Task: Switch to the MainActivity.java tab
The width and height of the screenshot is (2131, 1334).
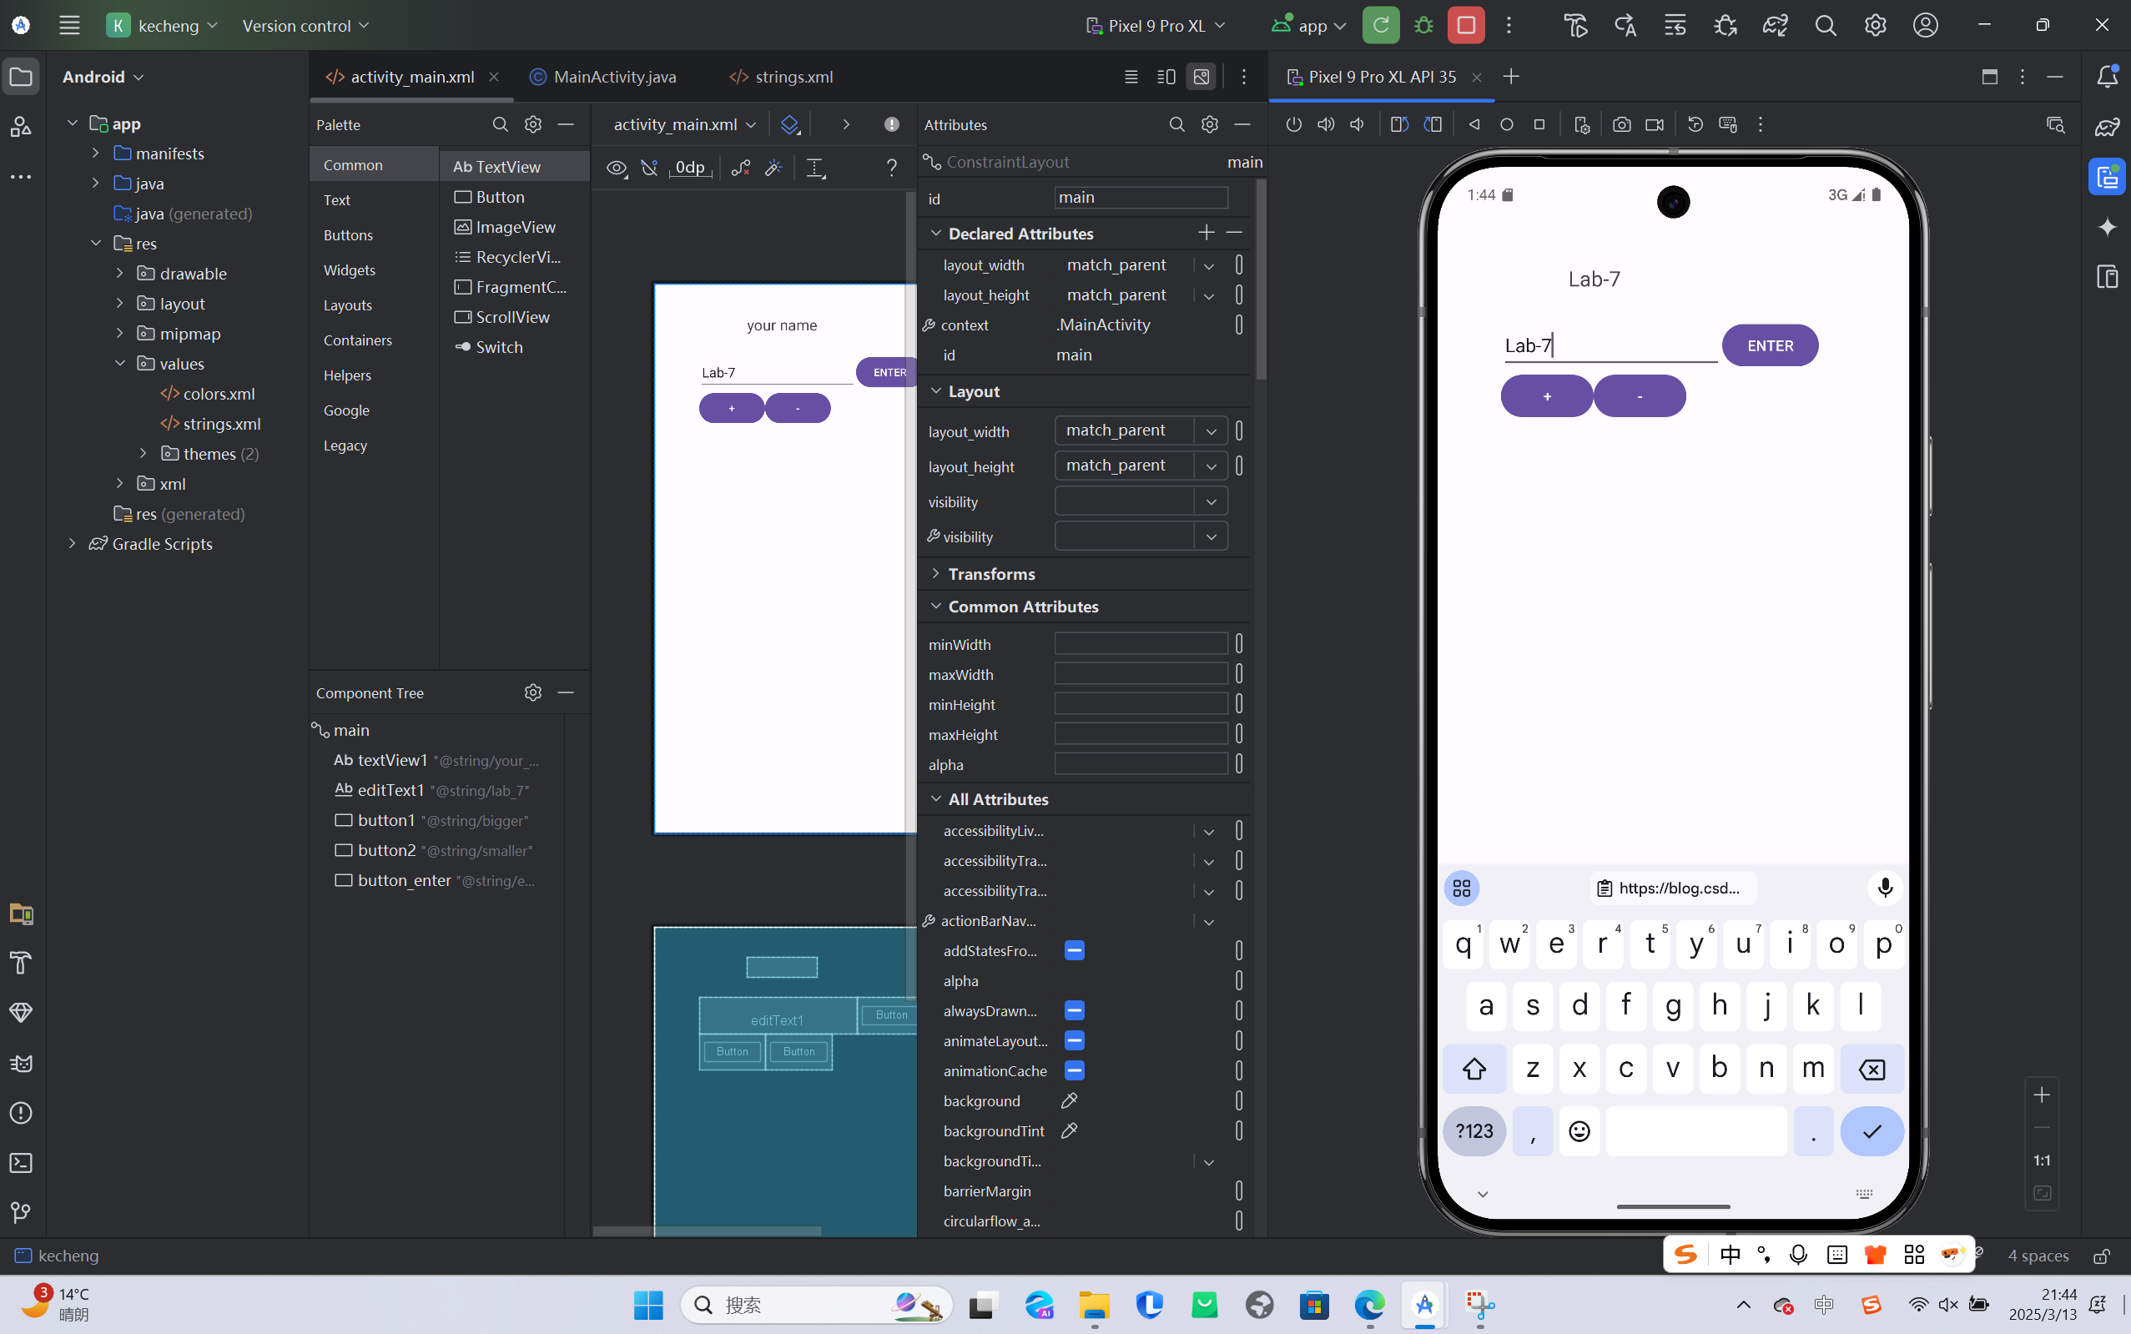Action: [x=614, y=77]
